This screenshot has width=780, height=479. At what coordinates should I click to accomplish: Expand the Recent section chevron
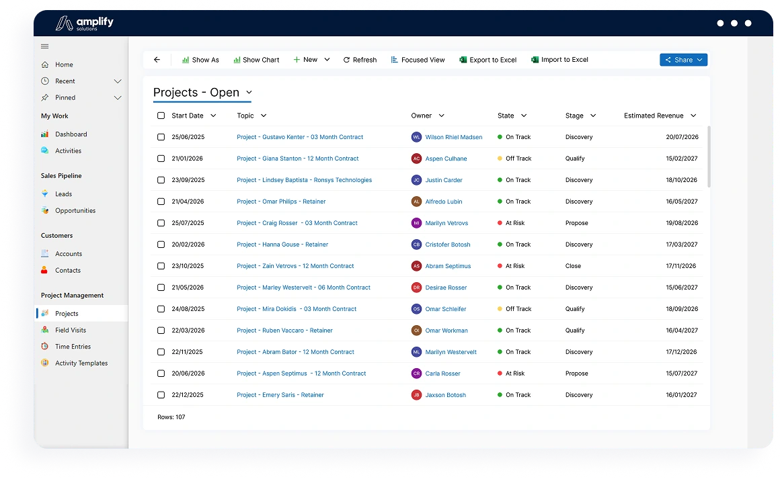[118, 81]
